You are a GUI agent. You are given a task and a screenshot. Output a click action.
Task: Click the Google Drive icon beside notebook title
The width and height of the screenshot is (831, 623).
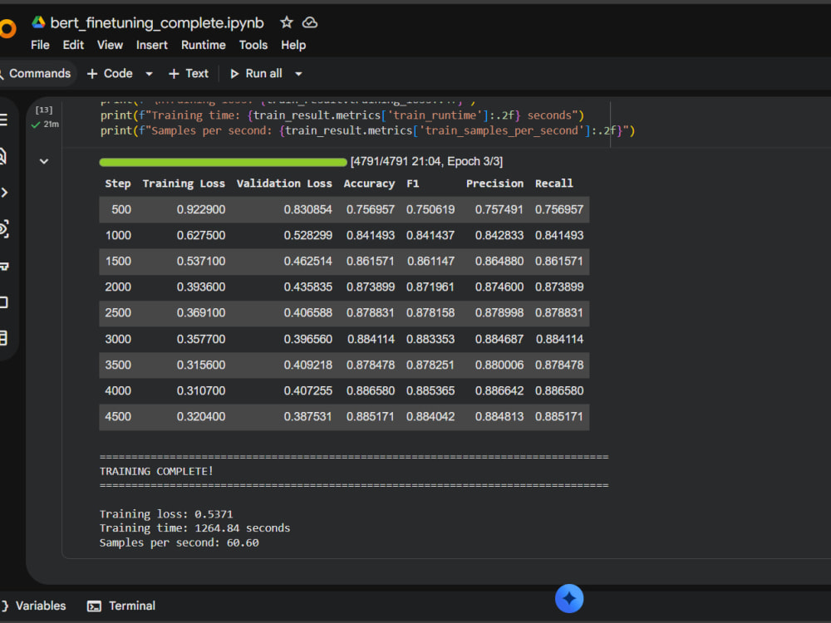(38, 22)
